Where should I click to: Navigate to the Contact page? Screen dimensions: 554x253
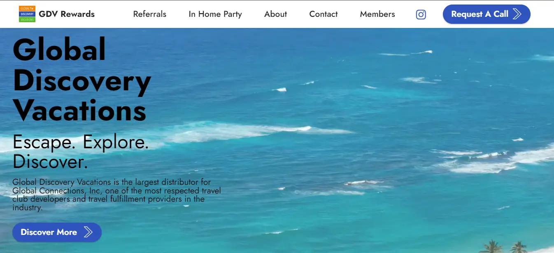pos(324,14)
